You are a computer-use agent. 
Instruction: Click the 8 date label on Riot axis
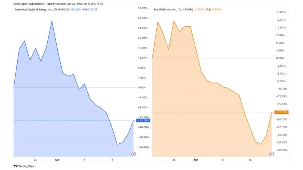tap(223, 160)
